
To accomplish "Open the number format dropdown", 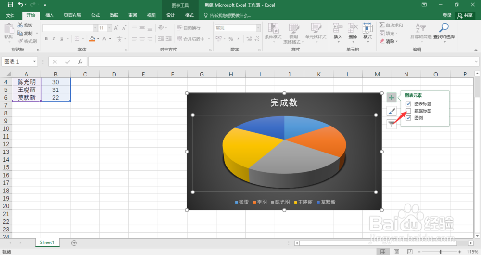I will [x=258, y=28].
